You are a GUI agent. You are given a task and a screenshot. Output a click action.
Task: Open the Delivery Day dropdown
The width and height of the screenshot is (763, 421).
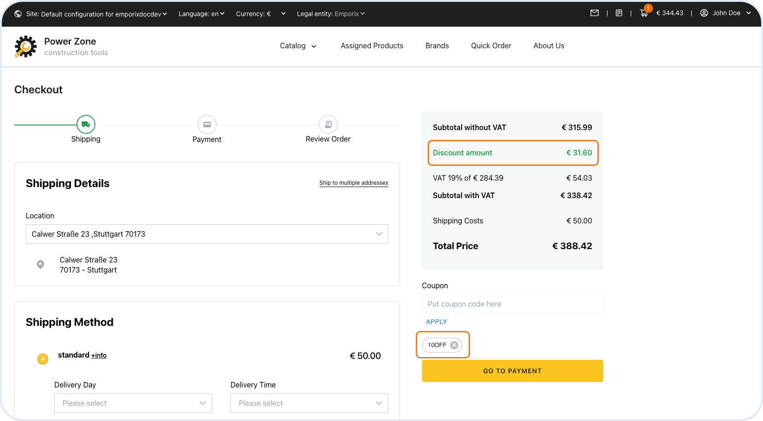(133, 403)
